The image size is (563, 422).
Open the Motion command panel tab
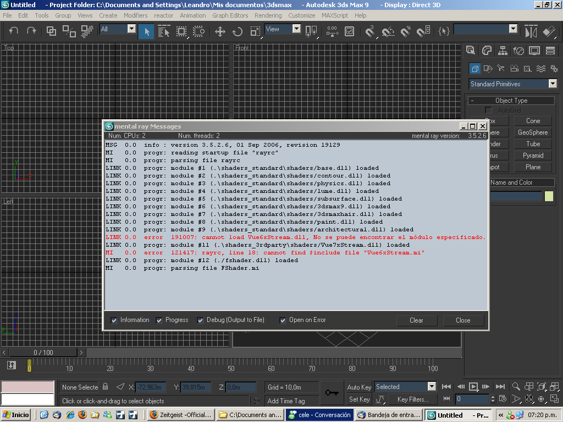tap(518, 50)
